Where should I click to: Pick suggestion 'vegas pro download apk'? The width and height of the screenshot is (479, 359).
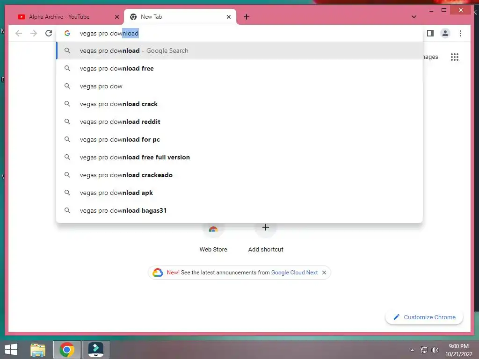(239, 193)
